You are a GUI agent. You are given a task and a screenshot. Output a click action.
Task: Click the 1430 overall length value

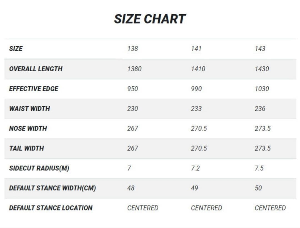pyautogui.click(x=262, y=69)
